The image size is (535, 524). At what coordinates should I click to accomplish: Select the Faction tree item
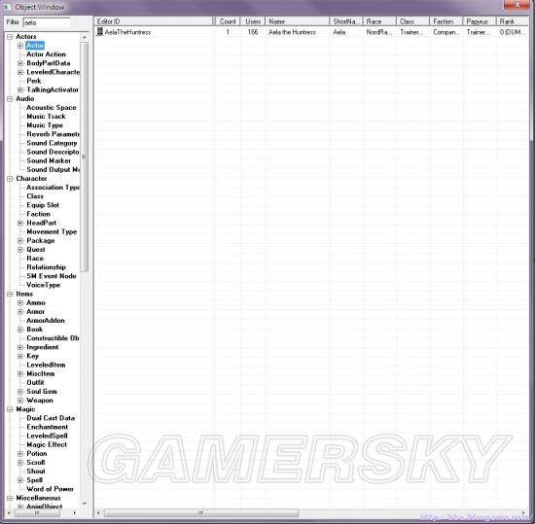tap(38, 214)
